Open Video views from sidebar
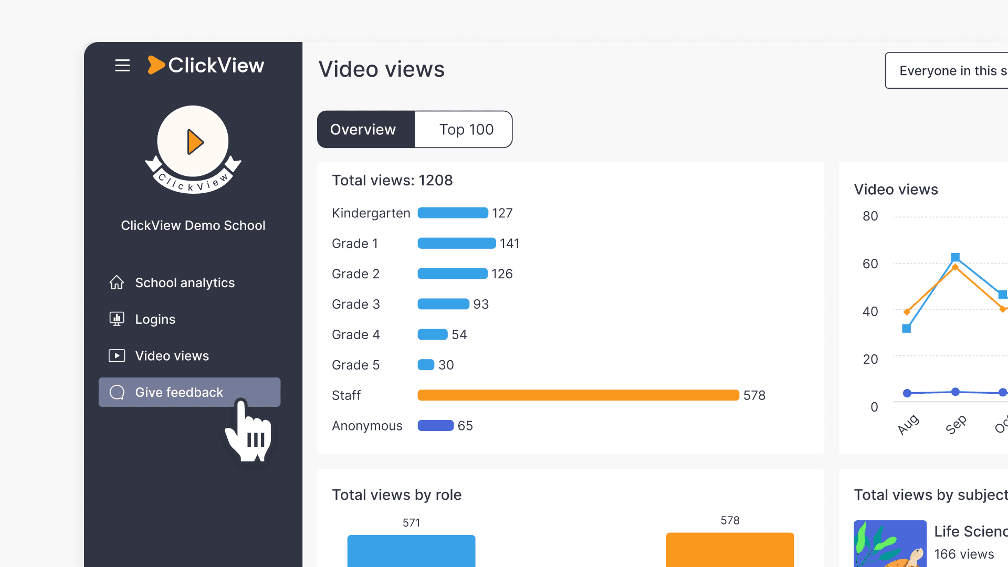The width and height of the screenshot is (1008, 567). pyautogui.click(x=190, y=356)
